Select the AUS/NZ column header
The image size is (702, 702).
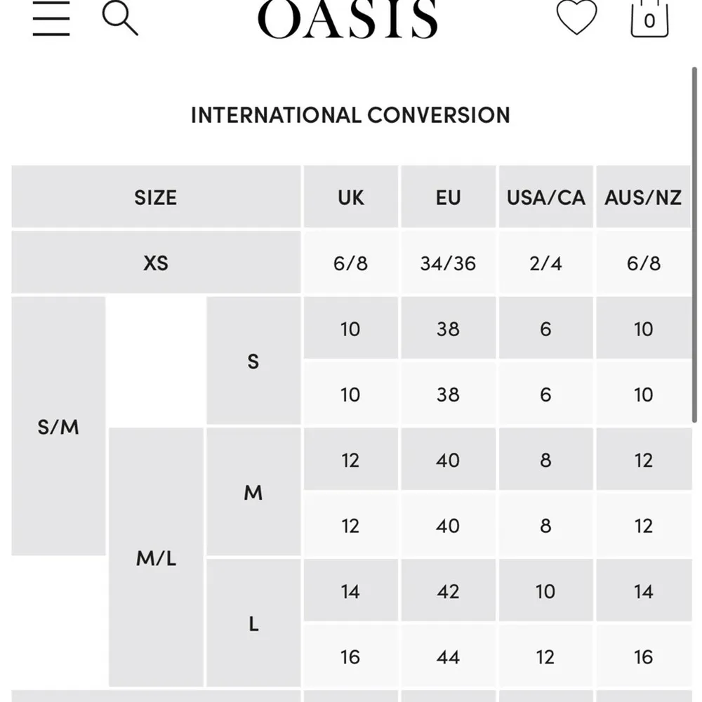pos(643,197)
